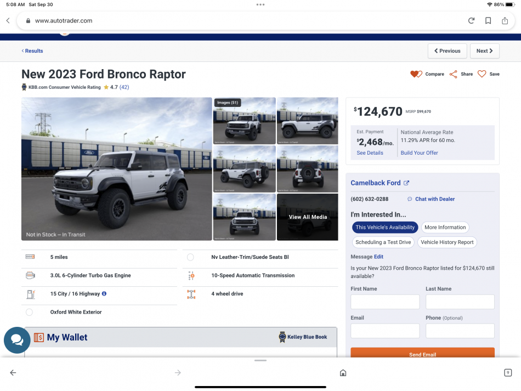Click the $124,670 price text

tap(378, 112)
